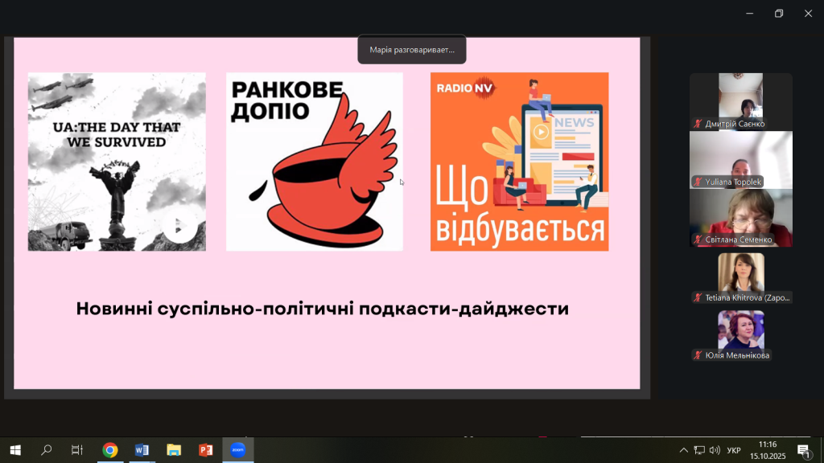
Task: Switch to Microsoft Word in taskbar
Action: click(x=142, y=450)
